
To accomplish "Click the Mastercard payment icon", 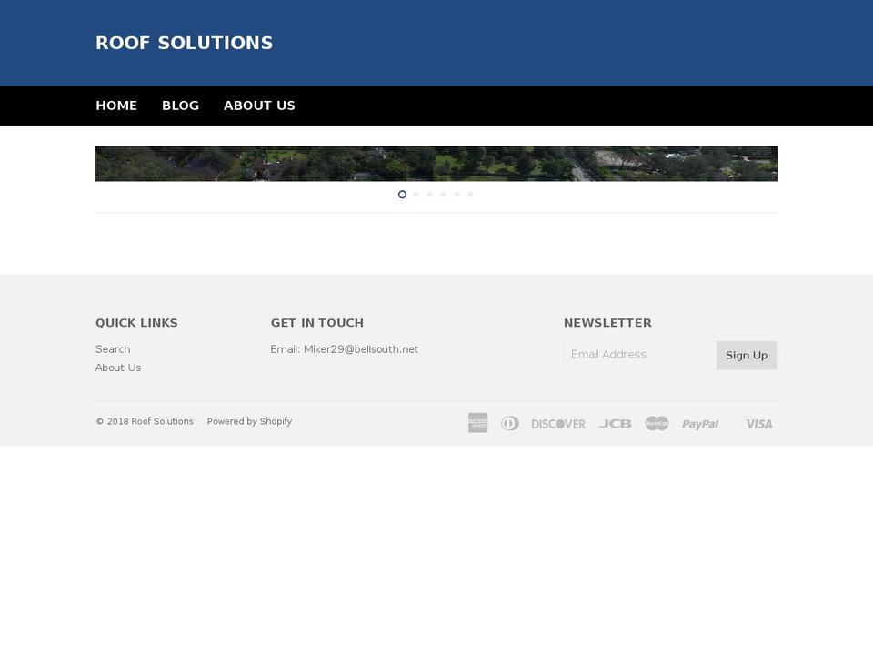I will (x=657, y=423).
